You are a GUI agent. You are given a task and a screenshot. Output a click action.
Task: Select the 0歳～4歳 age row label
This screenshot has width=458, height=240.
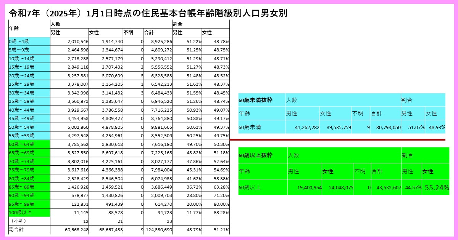tap(29, 41)
